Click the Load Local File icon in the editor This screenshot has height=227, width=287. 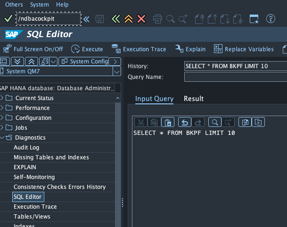245,122
